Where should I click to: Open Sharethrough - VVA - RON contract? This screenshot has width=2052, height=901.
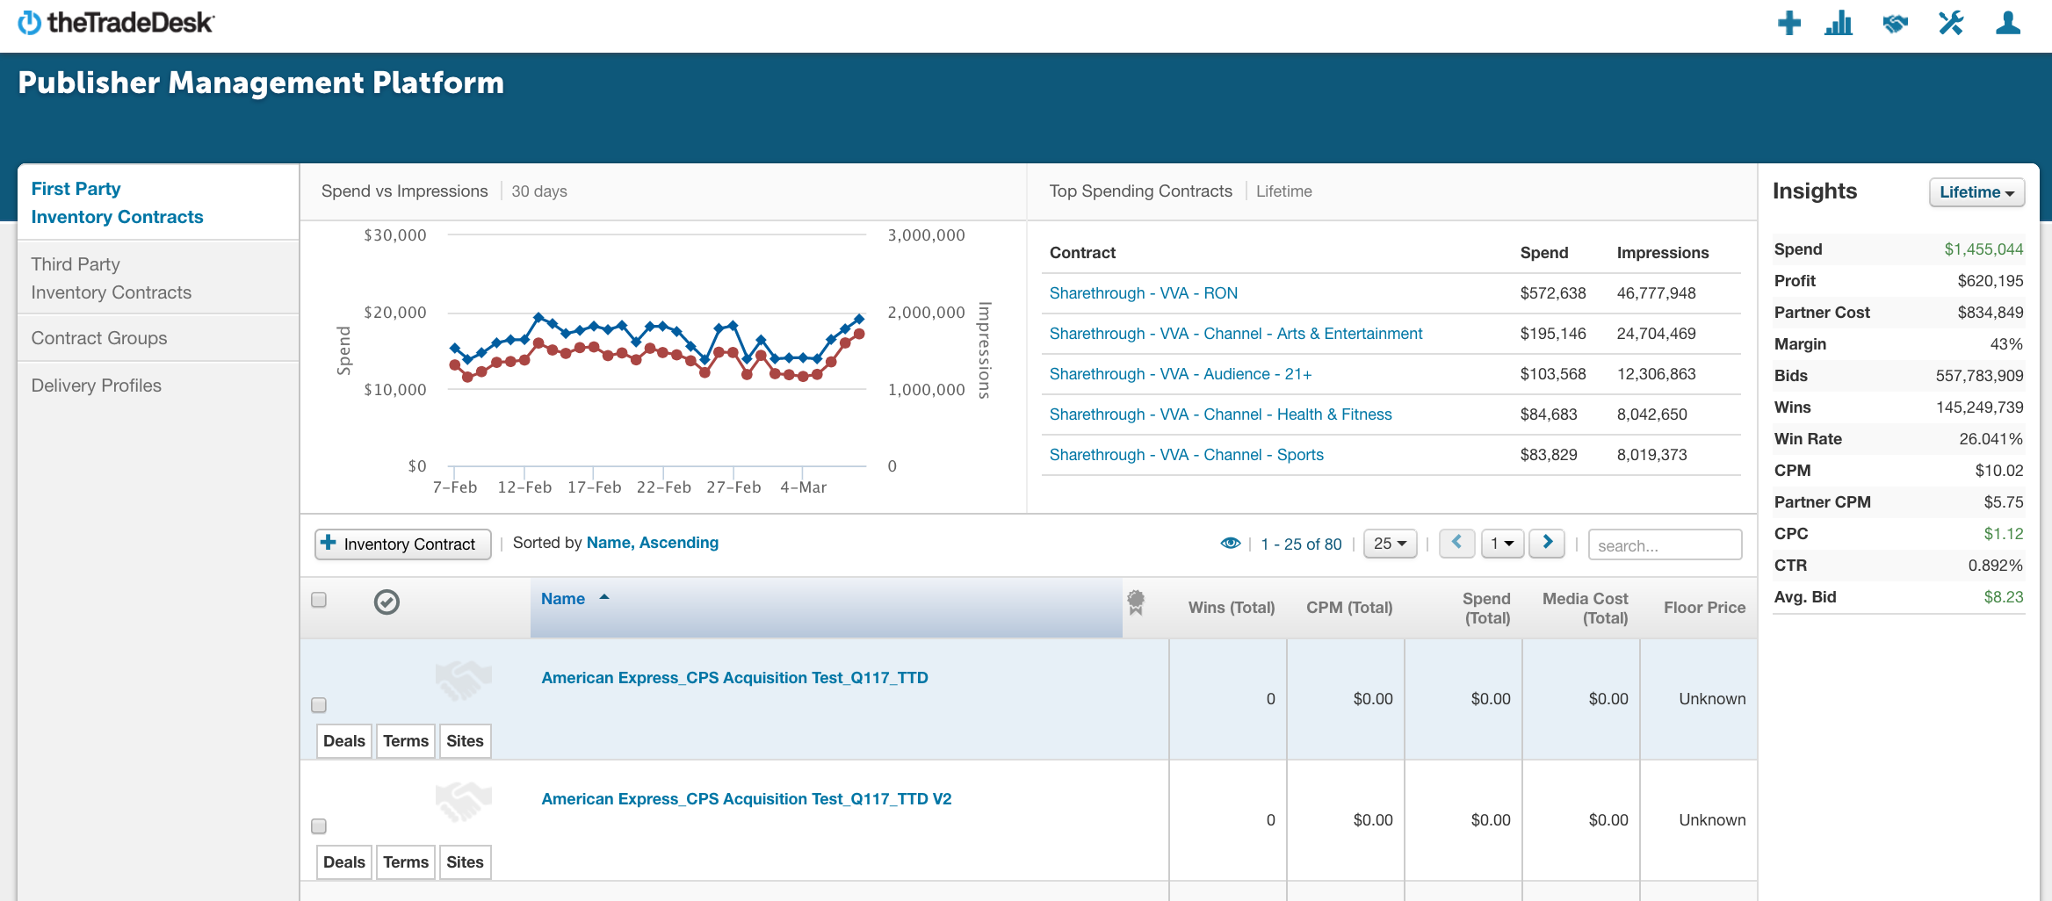pos(1144,293)
